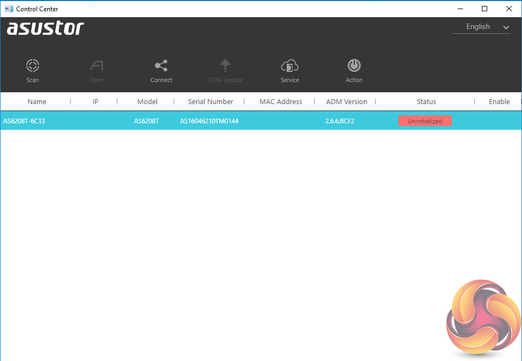Image resolution: width=522 pixels, height=361 pixels.
Task: Maximize the Control Center window
Action: [x=484, y=9]
